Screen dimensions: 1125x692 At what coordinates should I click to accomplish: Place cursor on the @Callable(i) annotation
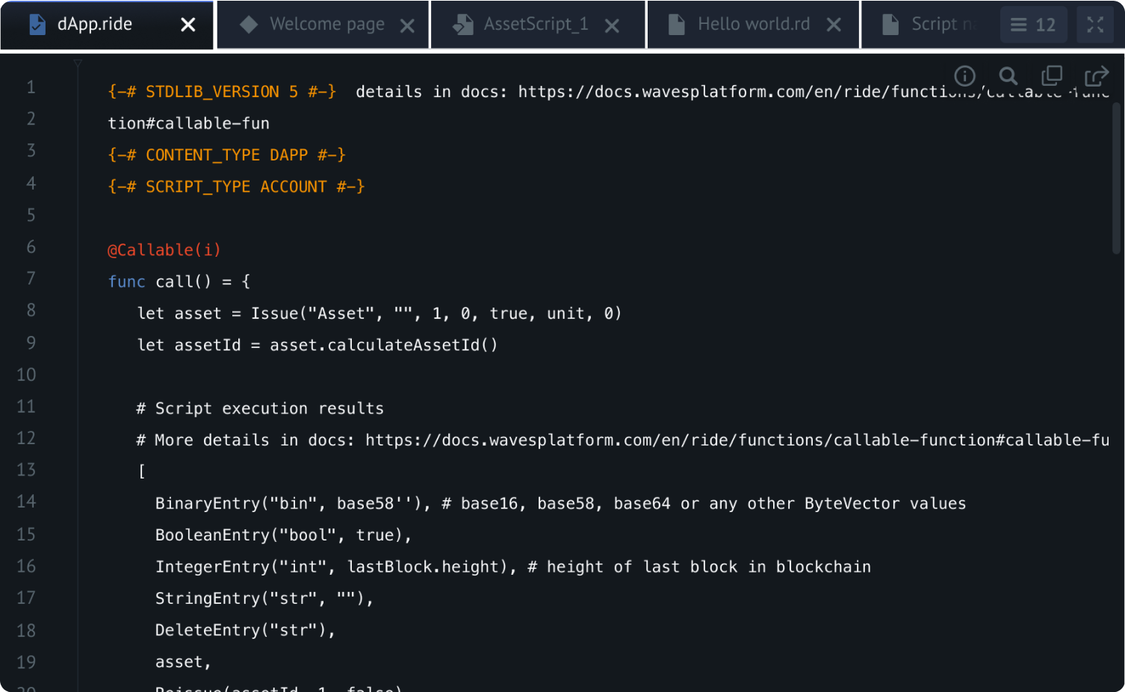[x=164, y=250]
